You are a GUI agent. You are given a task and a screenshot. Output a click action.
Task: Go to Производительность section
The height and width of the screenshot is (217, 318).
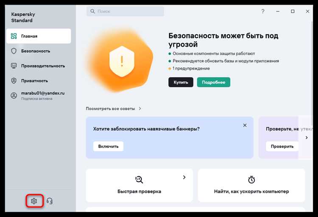[x=39, y=66]
